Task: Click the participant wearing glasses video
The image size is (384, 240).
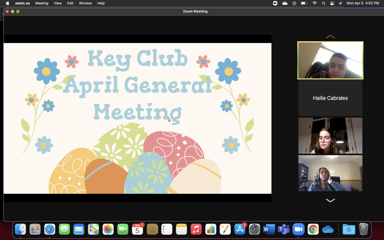Action: point(330,136)
